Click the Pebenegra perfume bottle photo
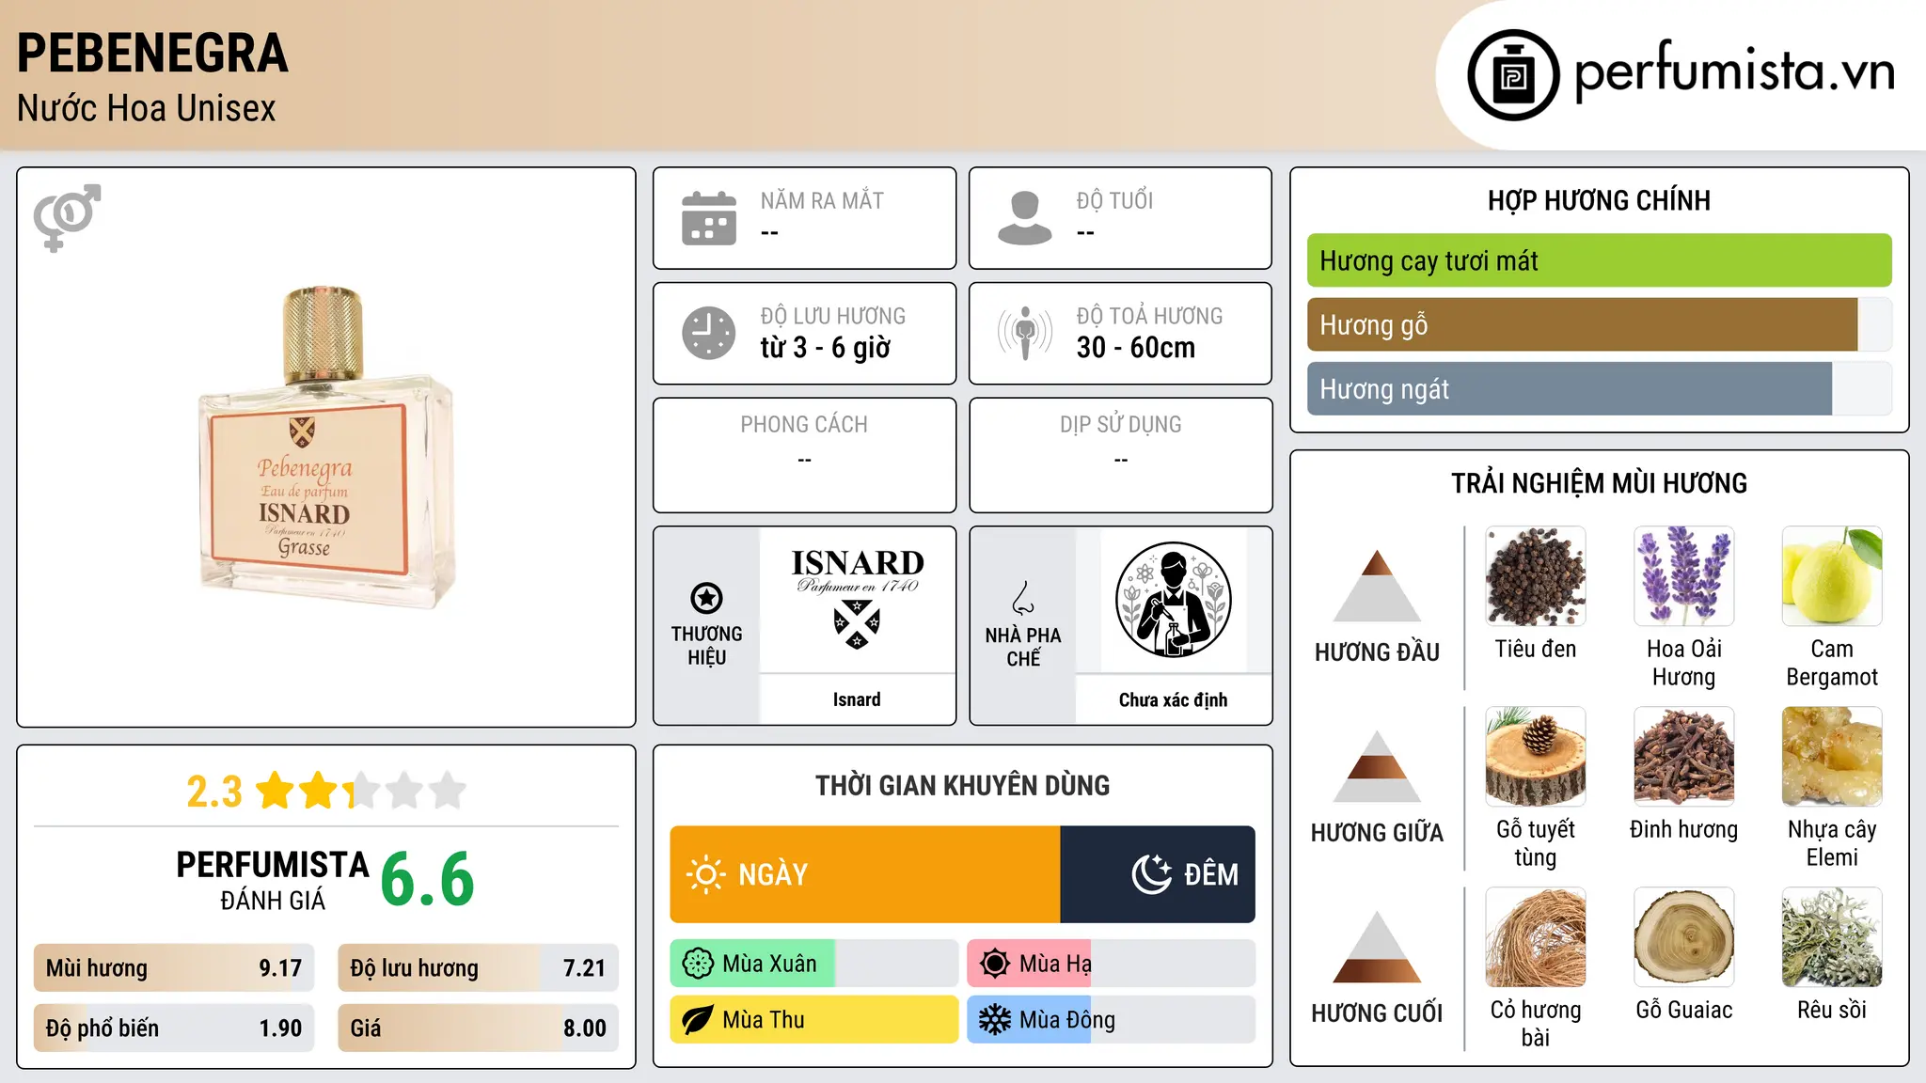 (326, 447)
